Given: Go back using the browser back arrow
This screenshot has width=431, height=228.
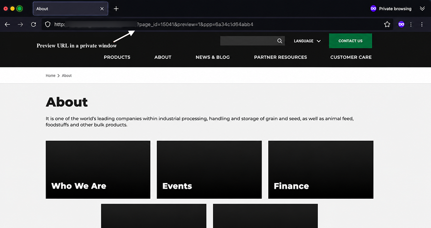Looking at the screenshot, I should [x=7, y=24].
